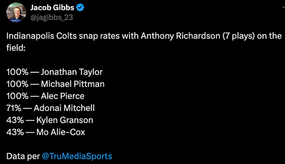Click the Data per text
Image resolution: width=285 pixels, height=164 pixels.
point(23,156)
